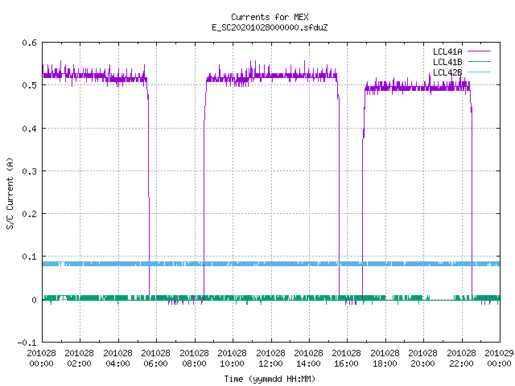Click the chart title "Currents for MEX"
This screenshot has height=386, width=515.
coord(270,17)
